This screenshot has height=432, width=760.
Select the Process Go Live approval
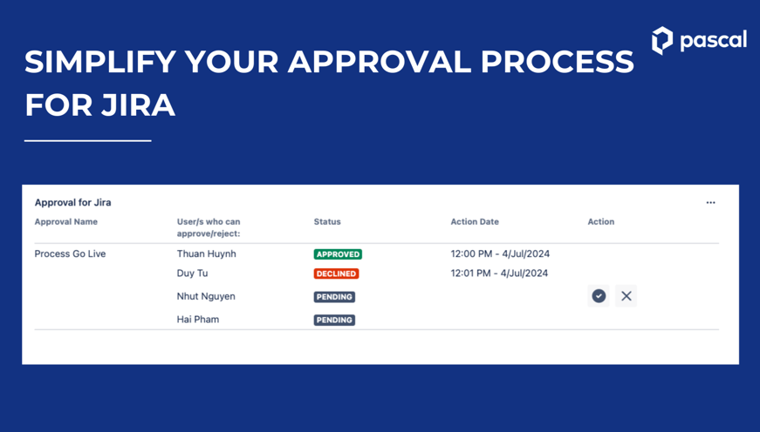[70, 254]
